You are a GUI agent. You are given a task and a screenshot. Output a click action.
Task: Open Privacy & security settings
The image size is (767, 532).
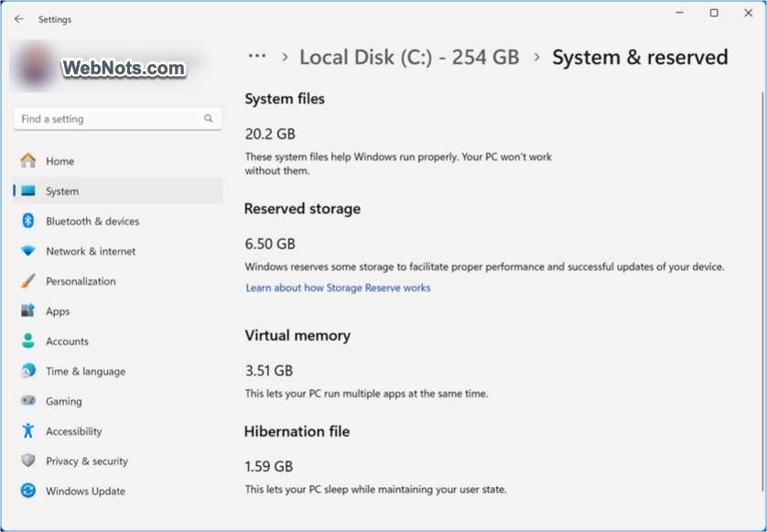pos(117,461)
